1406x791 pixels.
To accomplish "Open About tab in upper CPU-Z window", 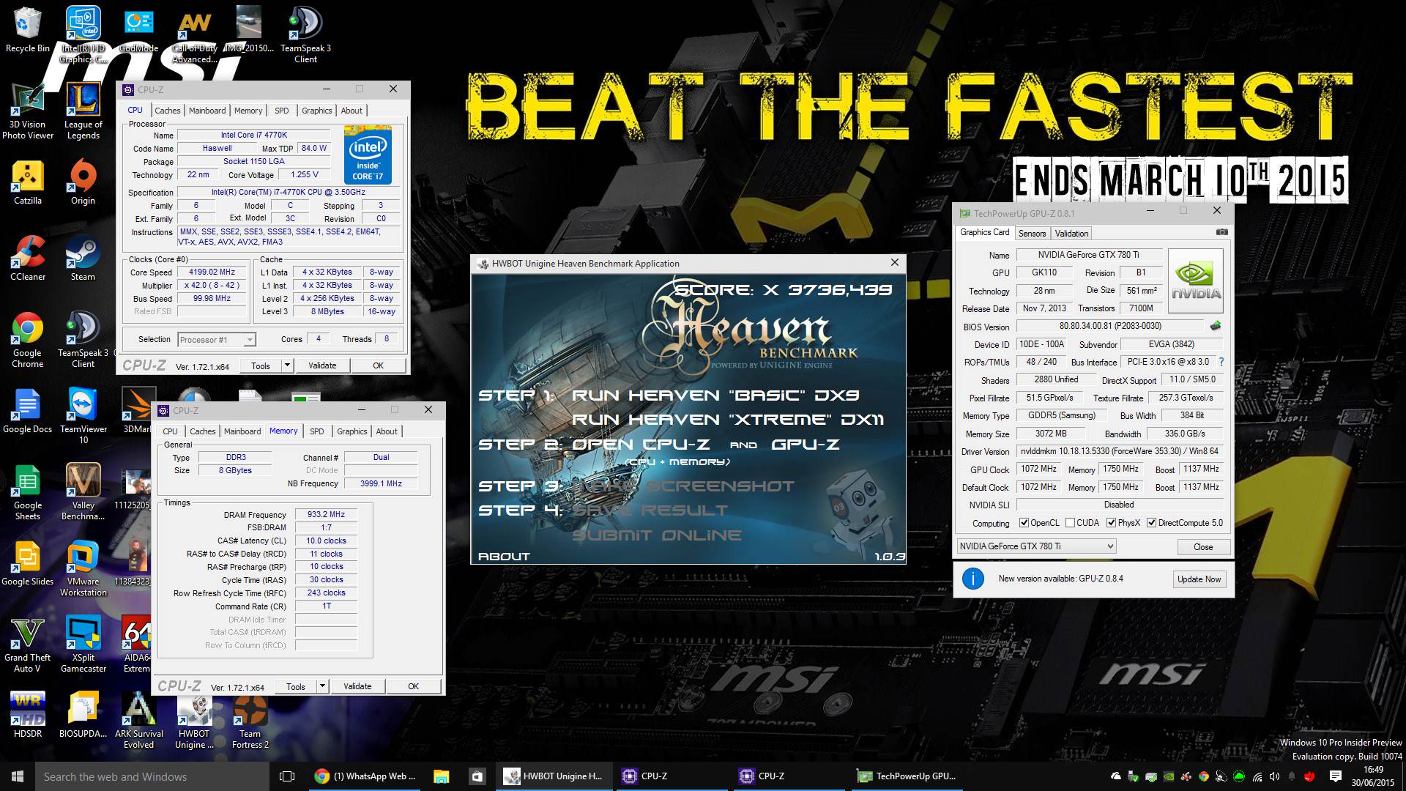I will (x=351, y=111).
